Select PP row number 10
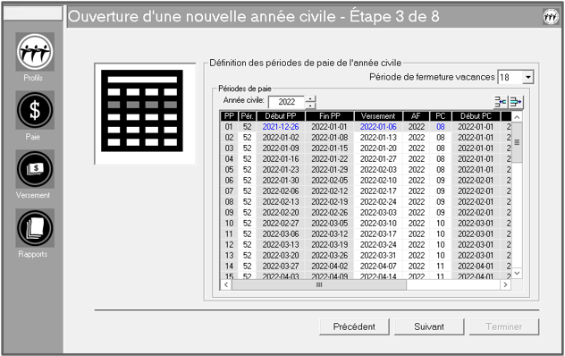Viewport: 565px width, 356px height. pos(229,224)
